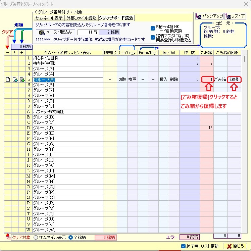
Task: Toggle the 銘柄マスタにない時 簡易登録 checkbox
Action: click(x=153, y=38)
